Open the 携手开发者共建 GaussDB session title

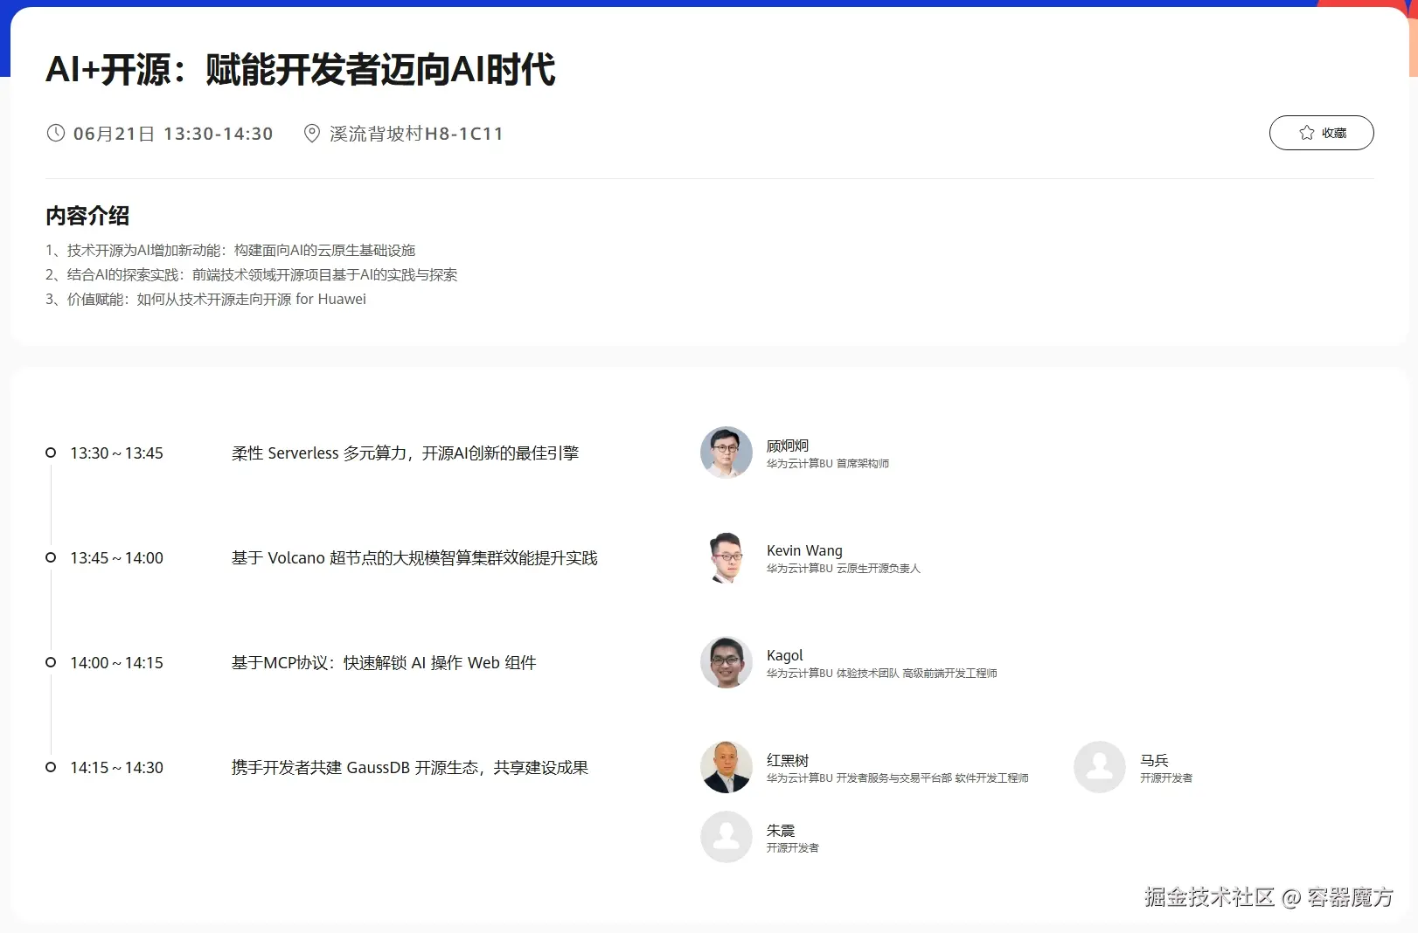tap(410, 768)
